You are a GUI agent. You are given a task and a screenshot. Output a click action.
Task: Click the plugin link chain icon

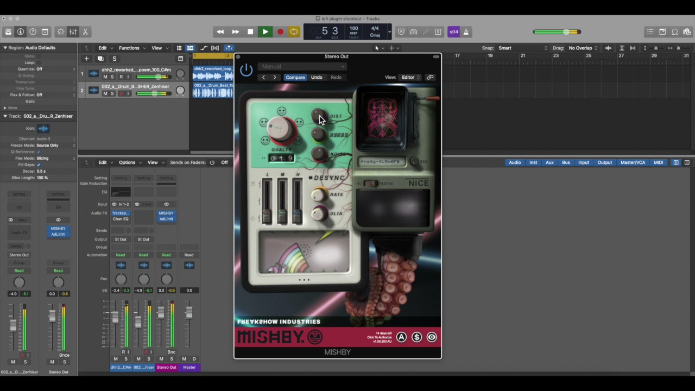tap(430, 77)
